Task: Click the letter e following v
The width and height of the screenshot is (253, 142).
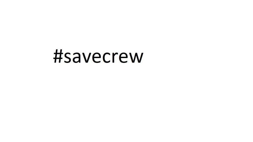Action: coord(97,58)
